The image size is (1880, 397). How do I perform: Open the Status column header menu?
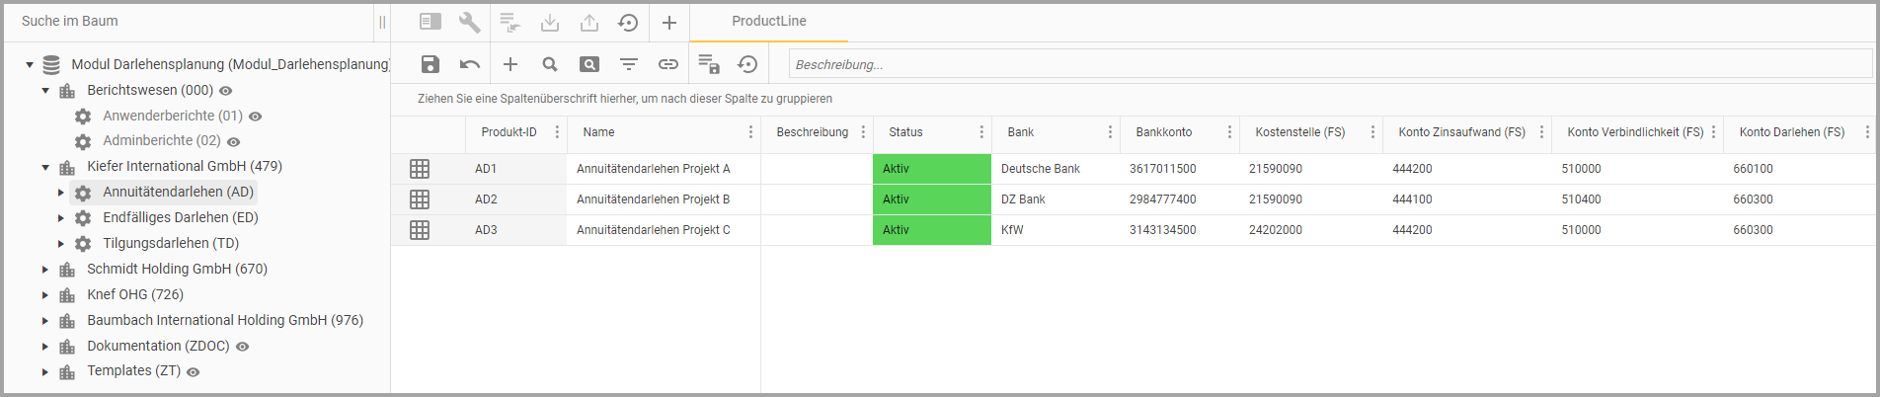[981, 132]
